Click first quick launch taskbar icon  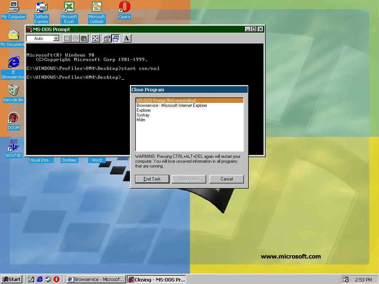(x=31, y=280)
